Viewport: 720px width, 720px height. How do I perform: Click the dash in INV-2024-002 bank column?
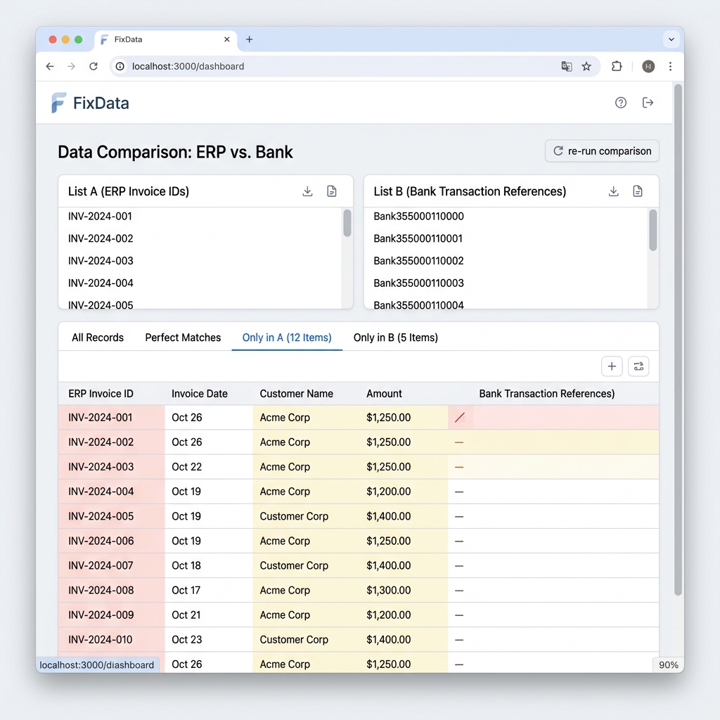(x=458, y=442)
